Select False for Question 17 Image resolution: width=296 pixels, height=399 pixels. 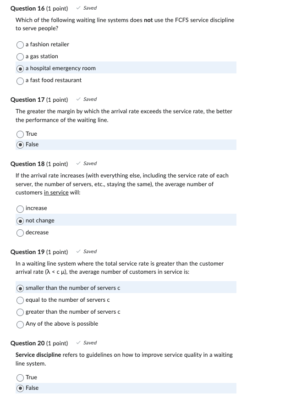click(20, 144)
